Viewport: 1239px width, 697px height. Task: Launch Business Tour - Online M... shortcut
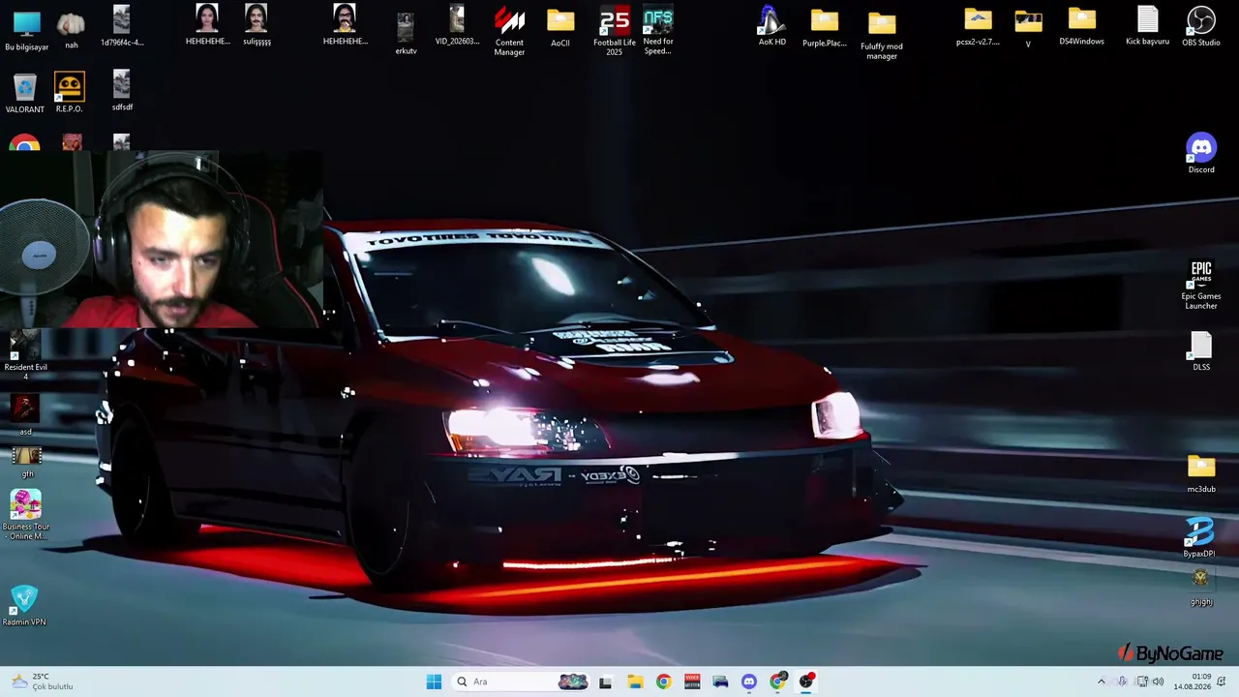(x=26, y=515)
